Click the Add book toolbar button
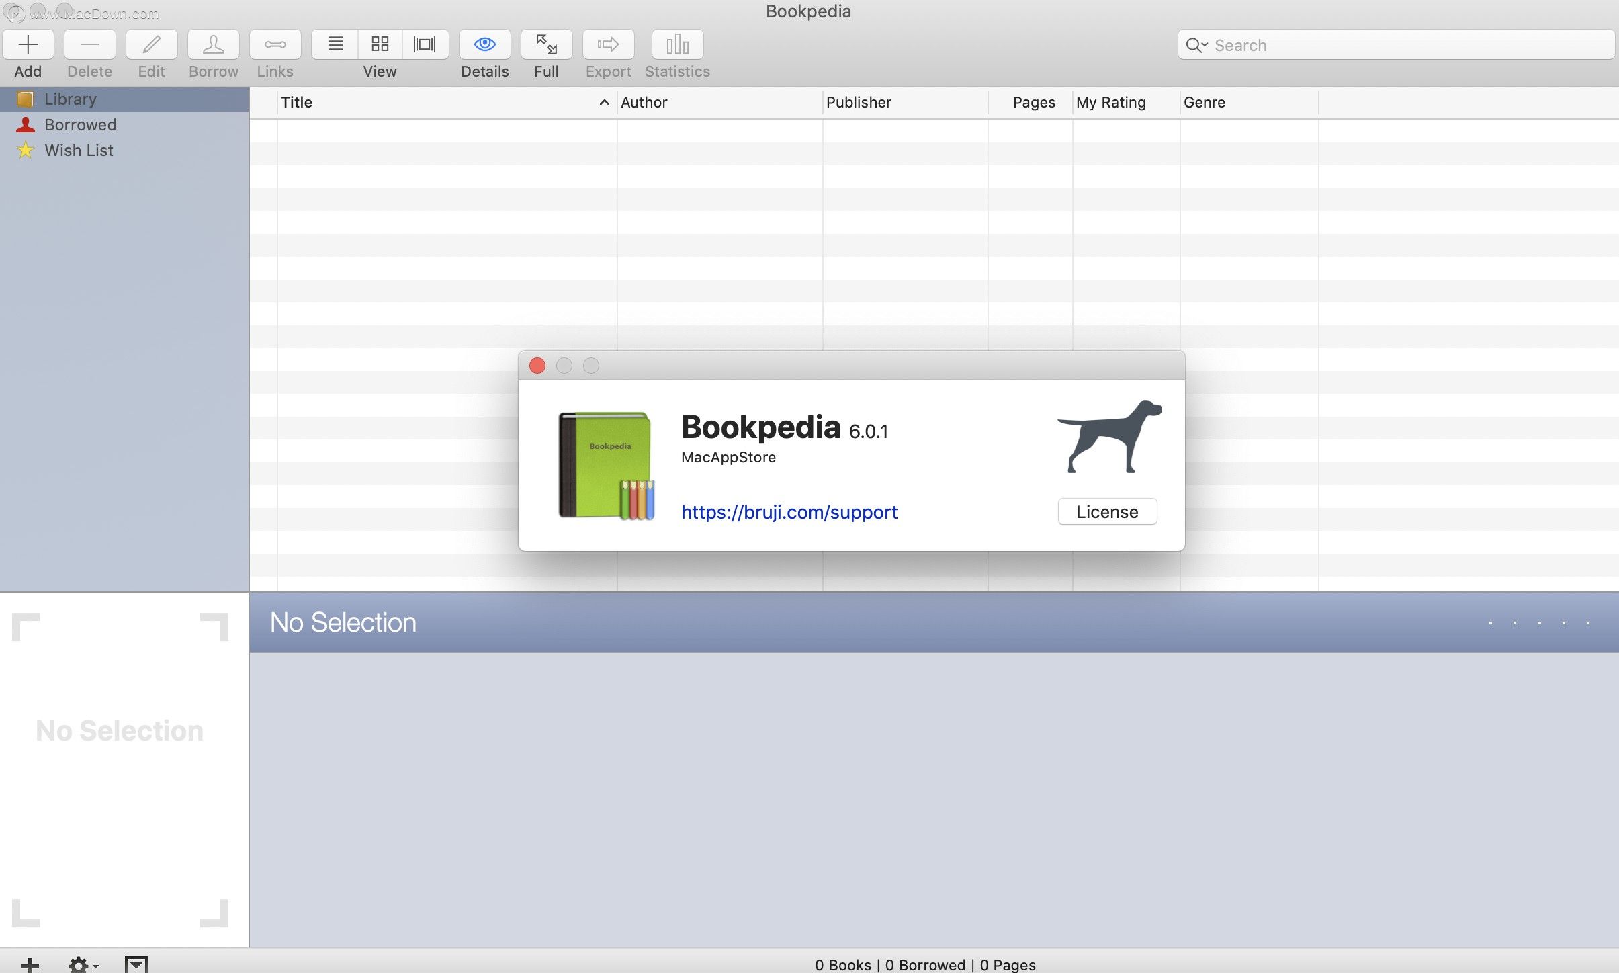1619x973 pixels. tap(28, 45)
